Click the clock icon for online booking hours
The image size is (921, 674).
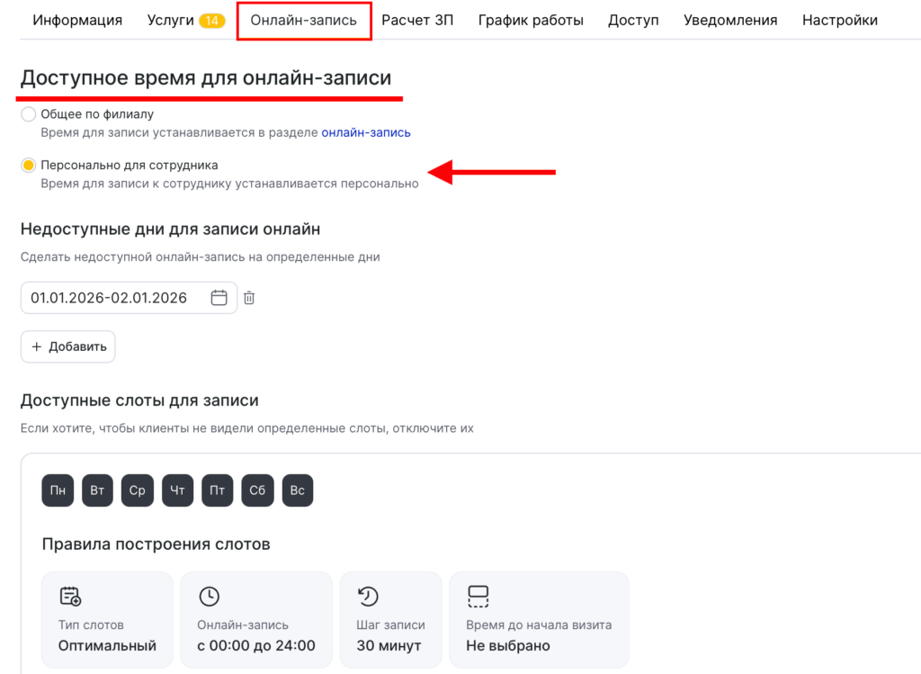click(209, 597)
